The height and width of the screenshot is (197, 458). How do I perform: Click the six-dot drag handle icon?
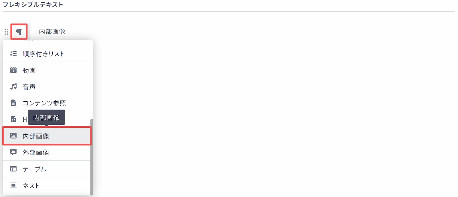6,31
